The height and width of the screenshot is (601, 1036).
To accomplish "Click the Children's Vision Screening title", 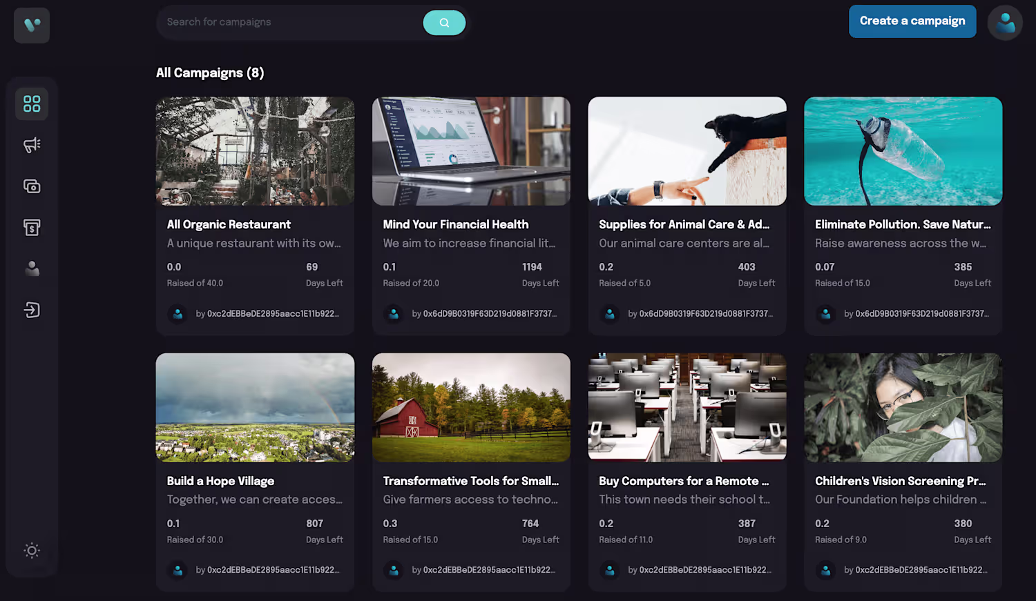I will [x=901, y=481].
